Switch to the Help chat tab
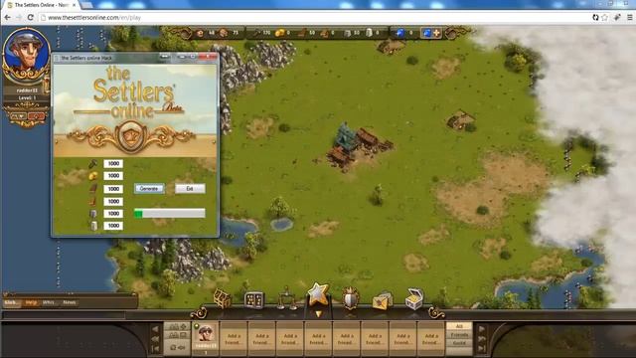 coord(31,302)
